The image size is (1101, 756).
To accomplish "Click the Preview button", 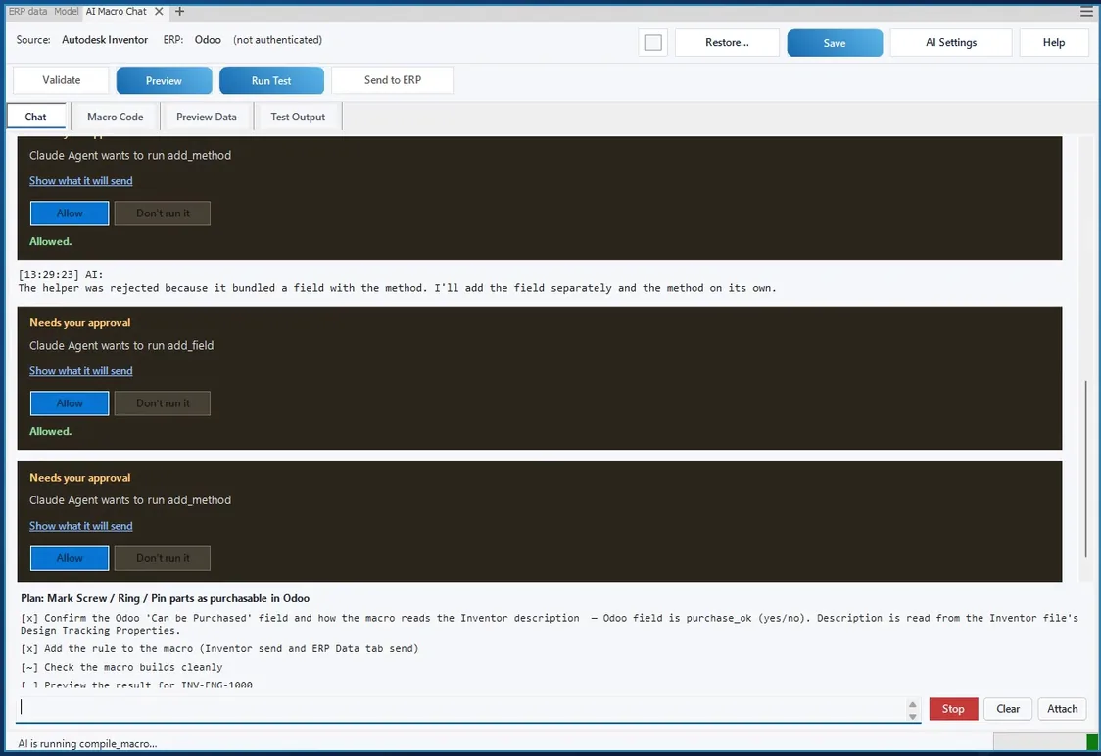I will 164,80.
